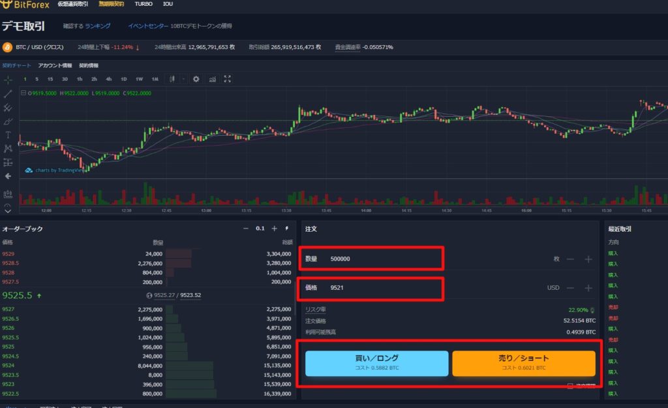Select ask price 9529 in order book
This screenshot has width=668, height=408.
point(8,254)
